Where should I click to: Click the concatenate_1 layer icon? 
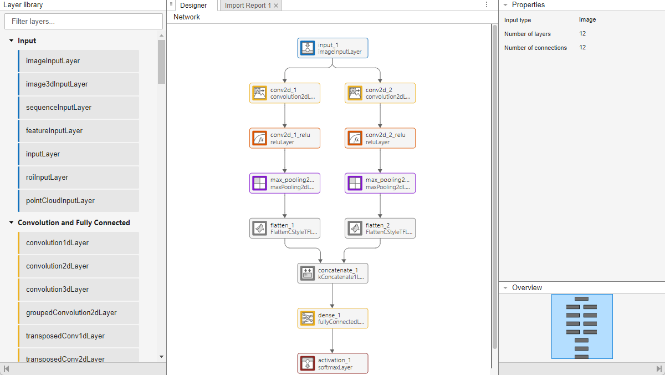[x=308, y=273]
